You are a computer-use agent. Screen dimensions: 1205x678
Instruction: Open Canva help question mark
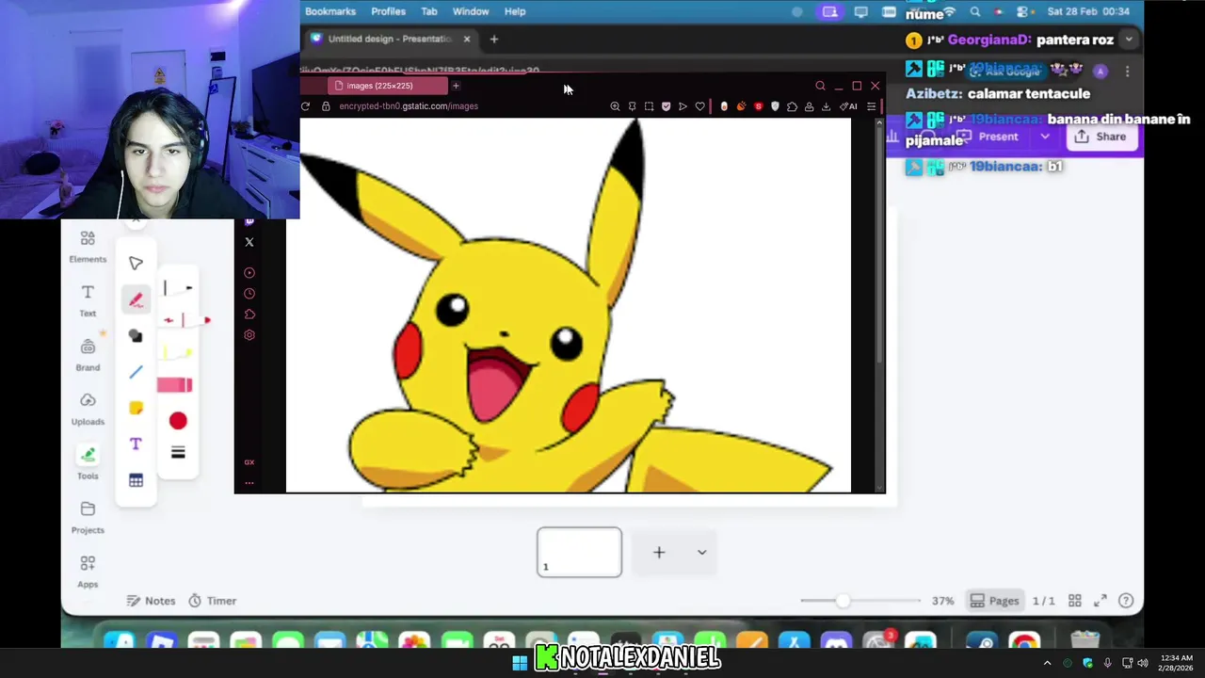click(x=1126, y=601)
